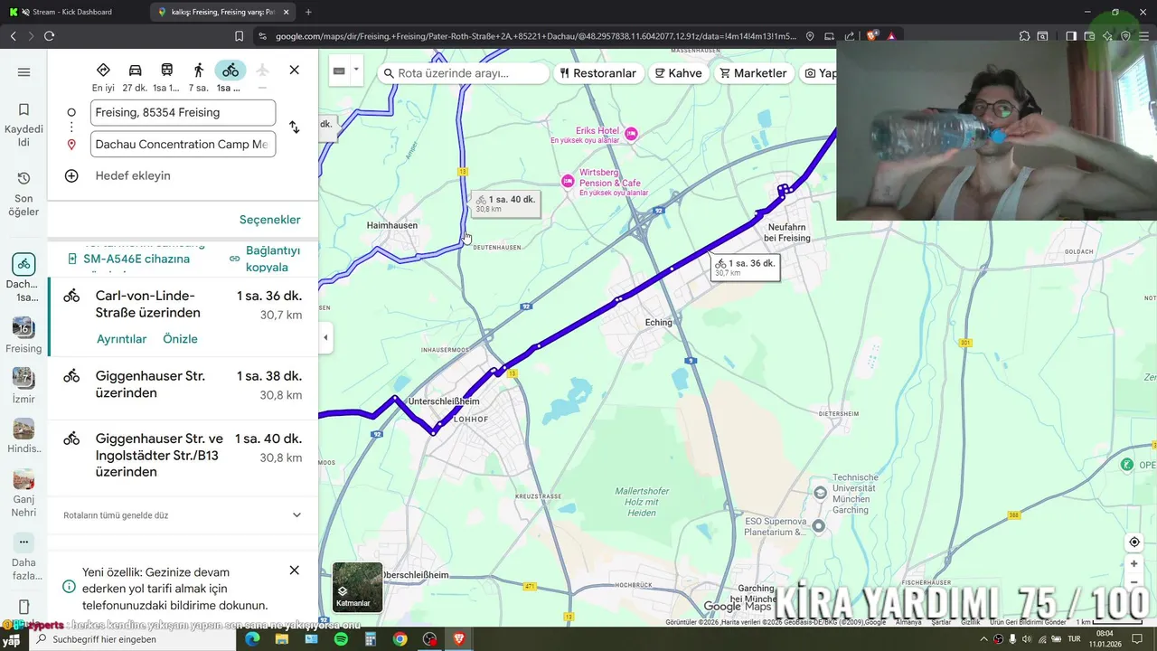1157x651 pixels.
Task: Click the send to phone sidebar icon
Action: [24, 607]
